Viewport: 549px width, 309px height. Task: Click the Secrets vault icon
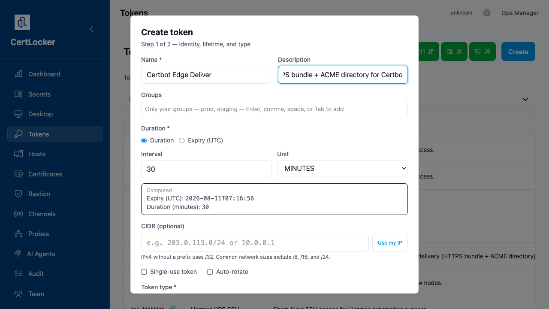[18, 94]
